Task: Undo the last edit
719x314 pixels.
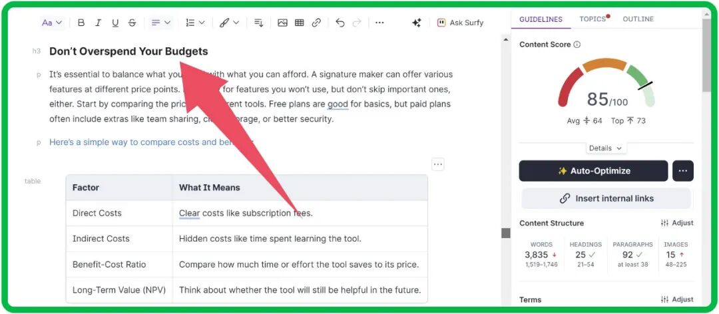Action: pos(340,23)
